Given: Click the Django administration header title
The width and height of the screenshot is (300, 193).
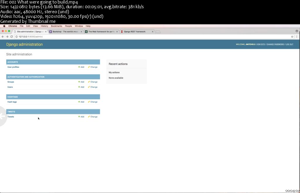Looking at the screenshot, I should [25, 45].
